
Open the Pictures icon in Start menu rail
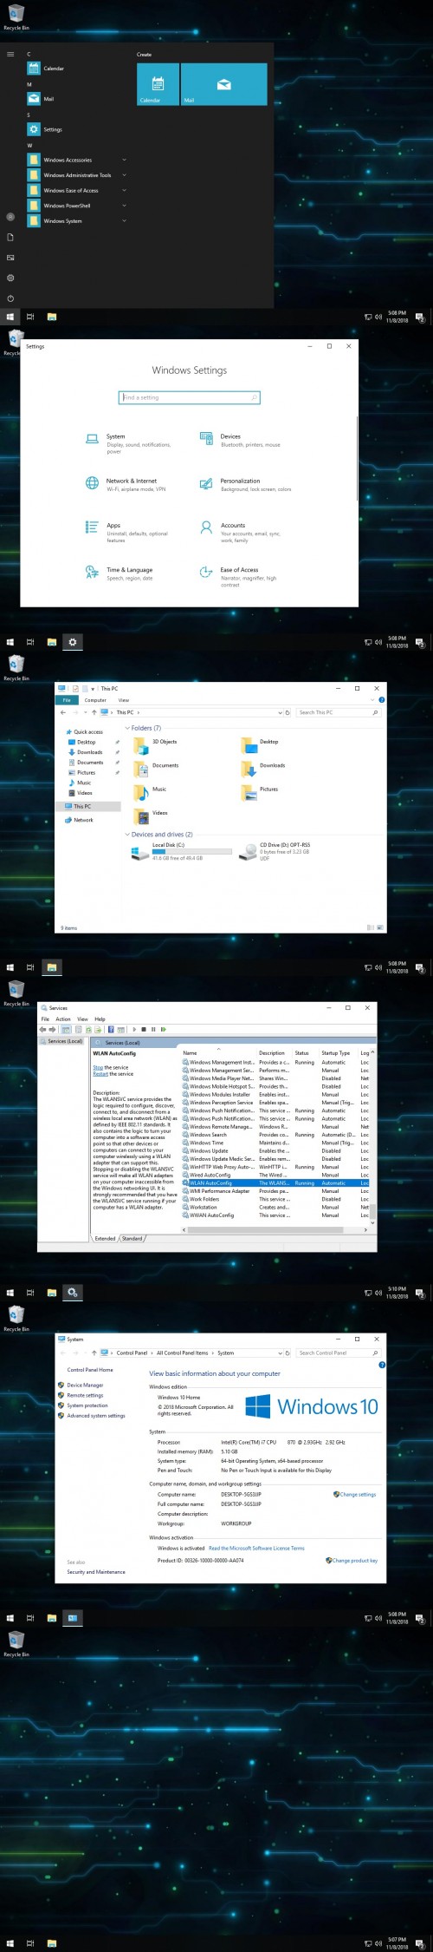[10, 258]
